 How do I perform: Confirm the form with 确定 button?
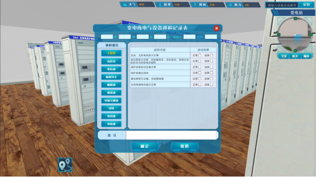pos(145,146)
